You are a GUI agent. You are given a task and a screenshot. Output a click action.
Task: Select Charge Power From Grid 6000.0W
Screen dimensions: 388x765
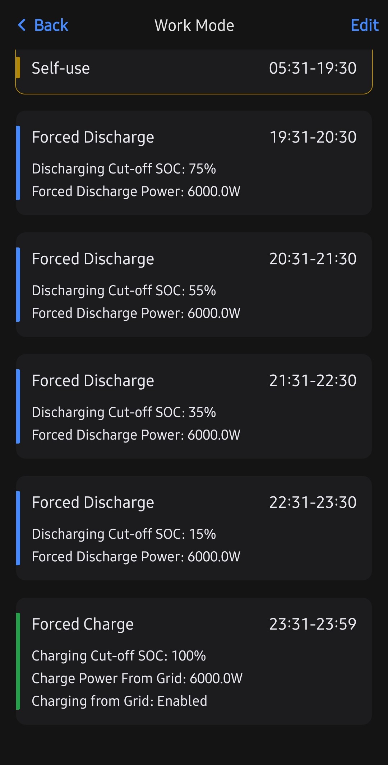137,678
